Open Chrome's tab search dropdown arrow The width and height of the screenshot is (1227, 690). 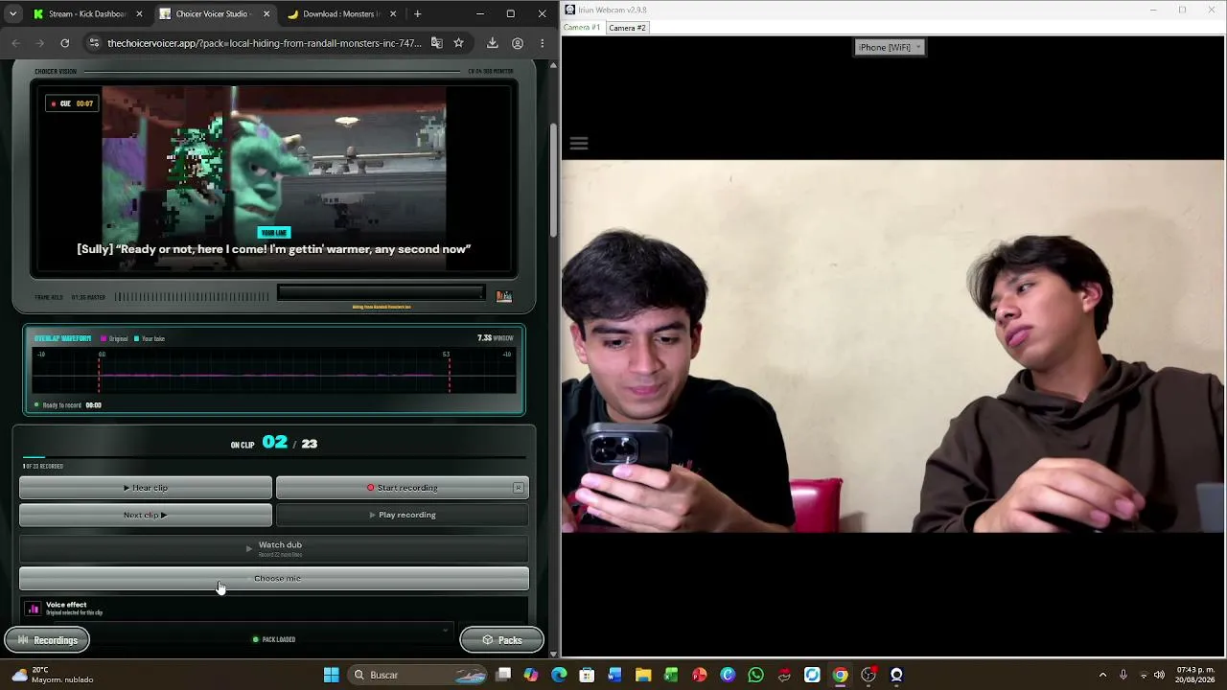pos(13,13)
